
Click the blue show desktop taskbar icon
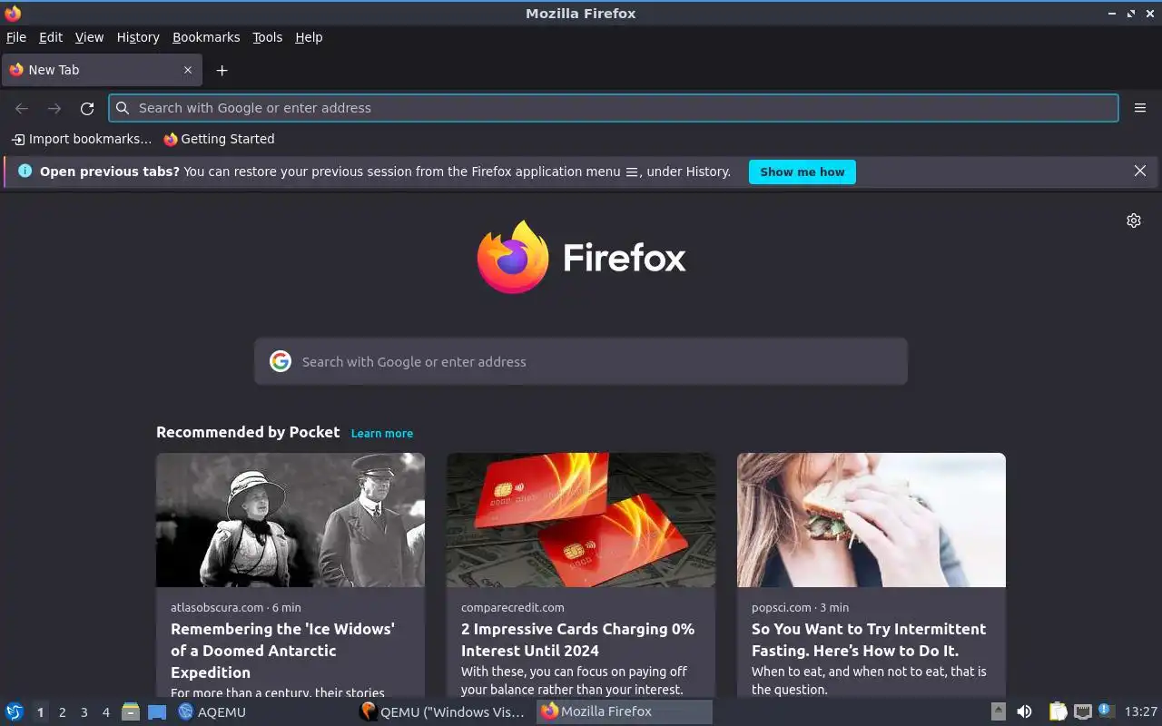(157, 711)
